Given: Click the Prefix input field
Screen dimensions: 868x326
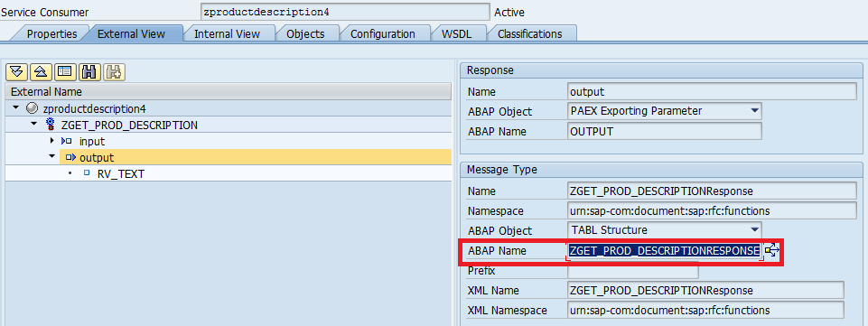Looking at the screenshot, I should point(633,271).
